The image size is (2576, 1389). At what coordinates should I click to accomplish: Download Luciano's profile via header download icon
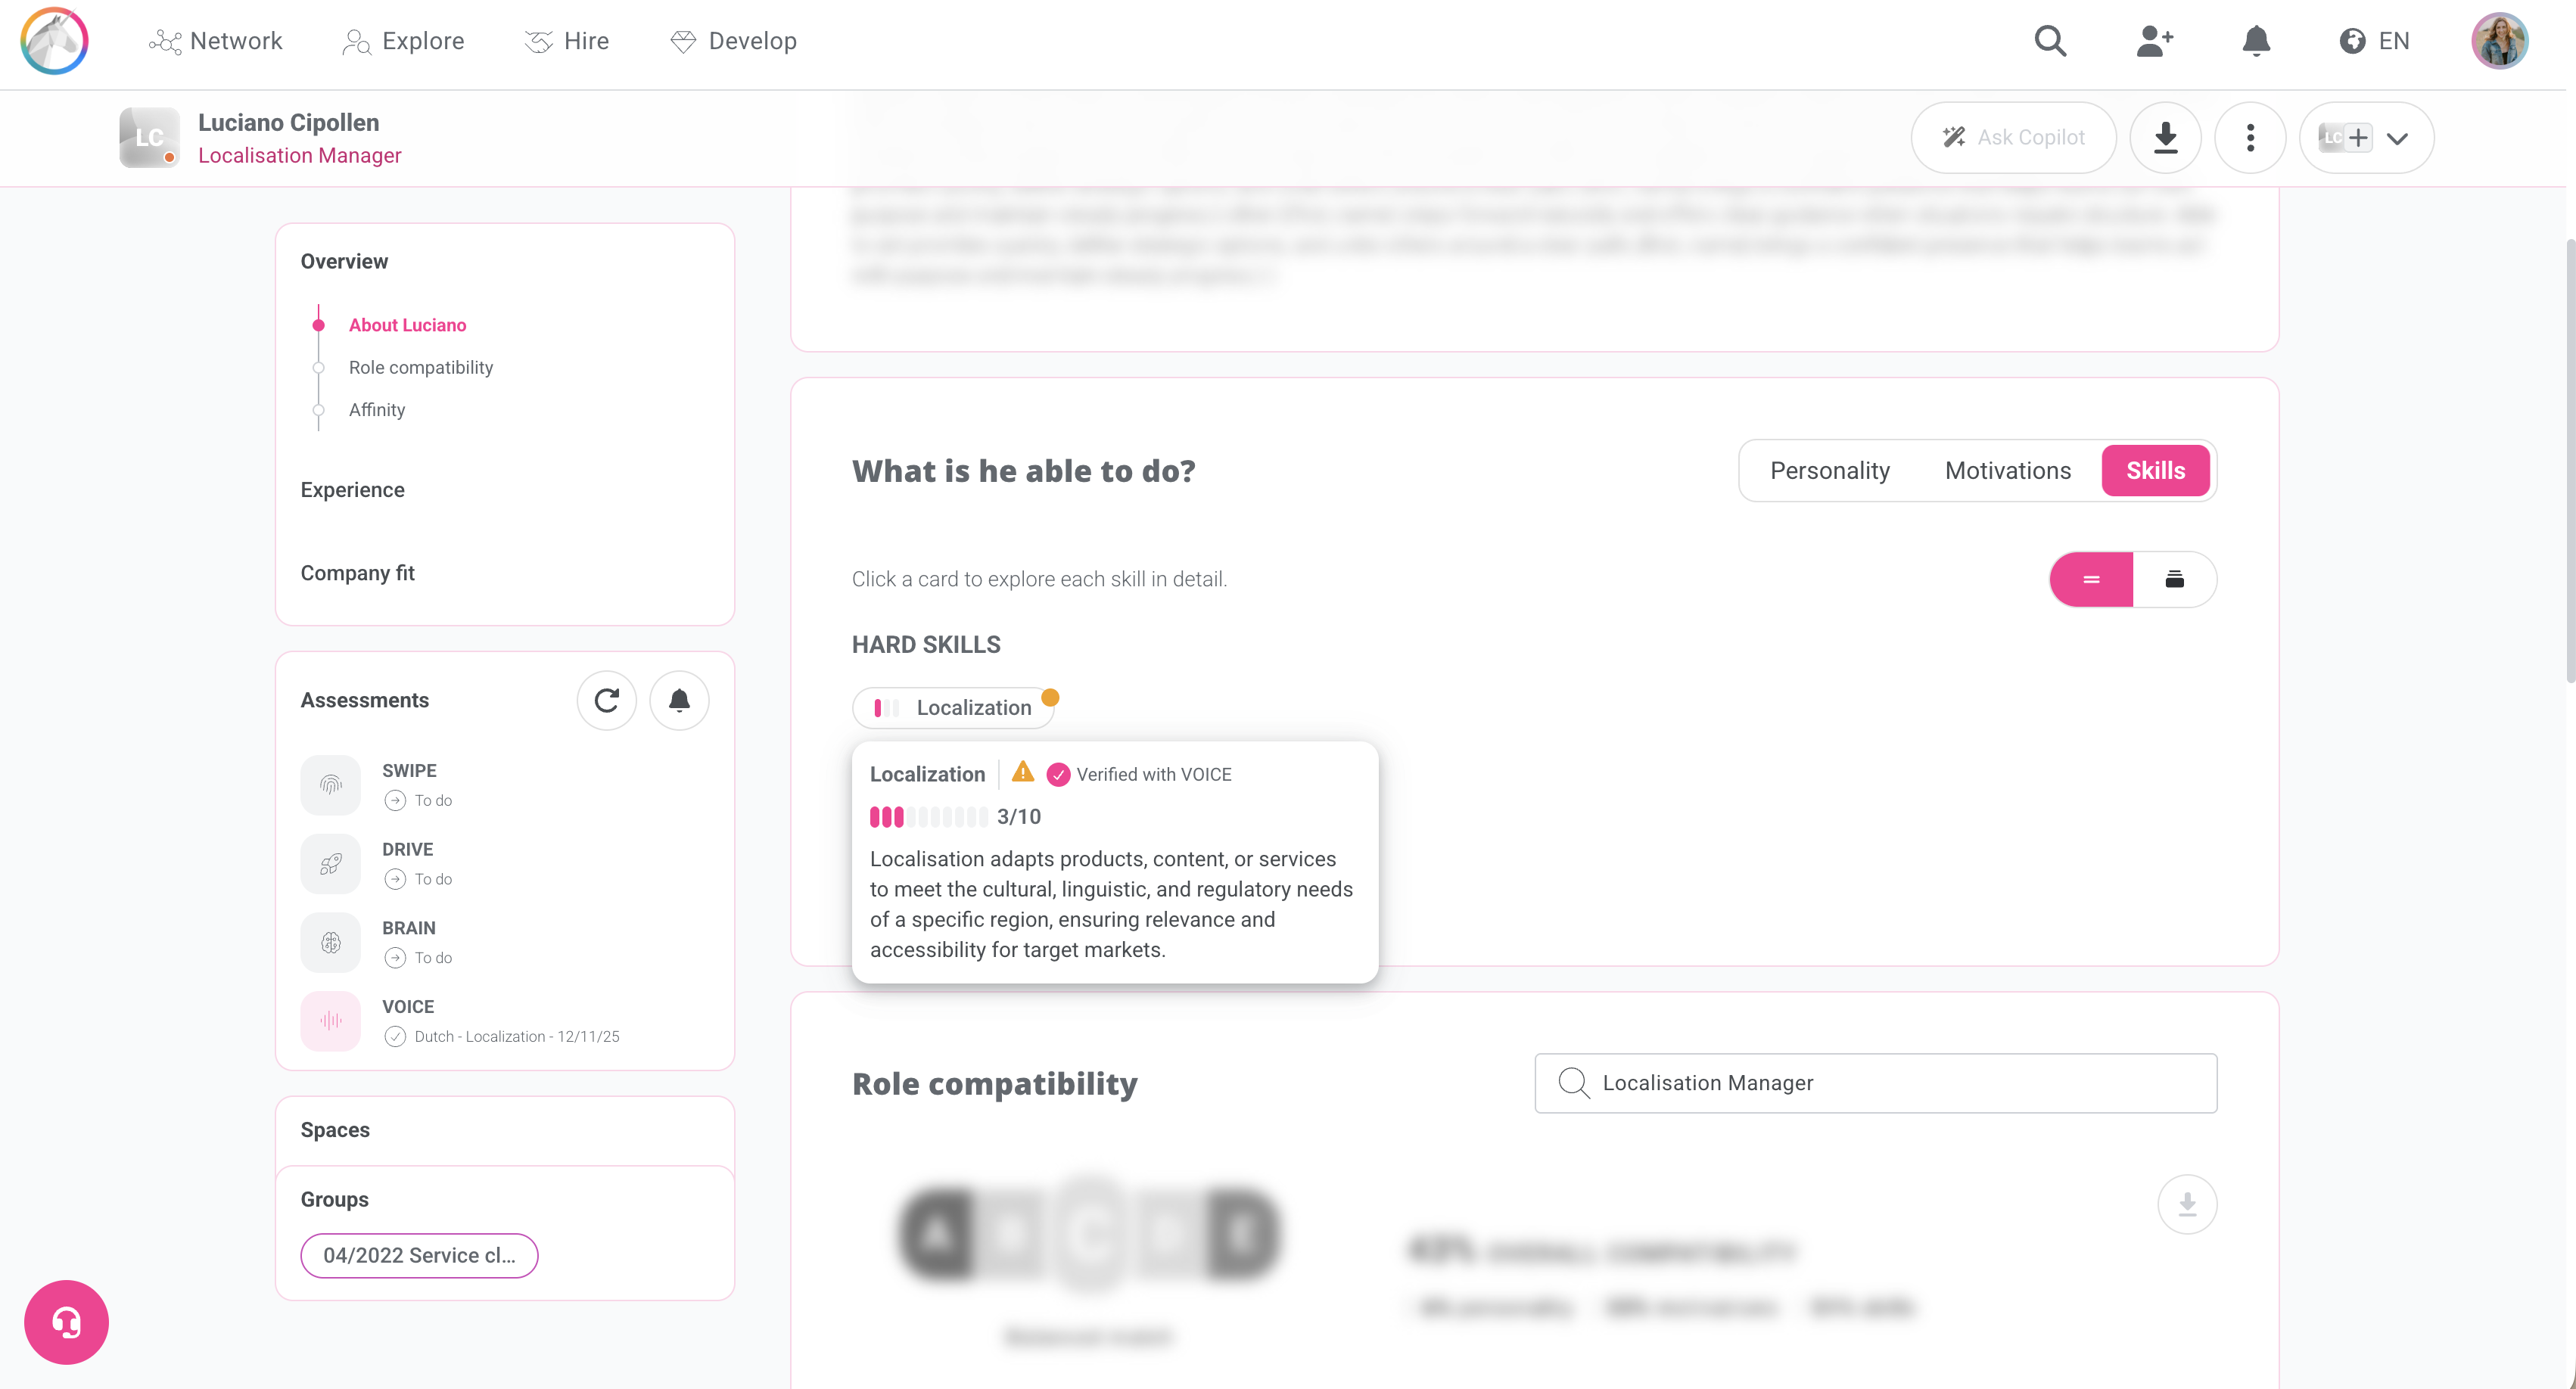[x=2165, y=137]
